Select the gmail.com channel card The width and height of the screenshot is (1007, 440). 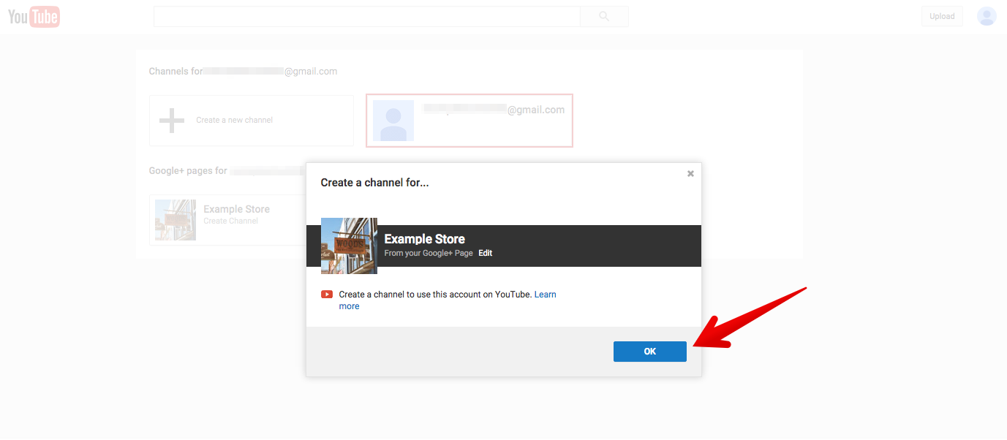click(x=469, y=120)
